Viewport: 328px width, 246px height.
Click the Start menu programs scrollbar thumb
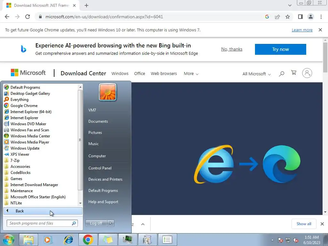coord(80,140)
